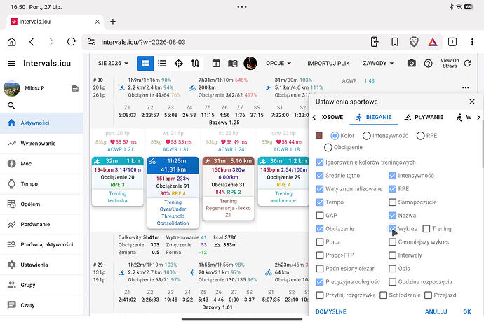Confirm sport settings with OK
This screenshot has height=322, width=484.
pyautogui.click(x=467, y=311)
